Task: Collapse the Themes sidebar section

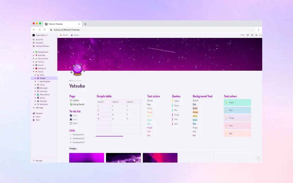Action: click(x=34, y=72)
